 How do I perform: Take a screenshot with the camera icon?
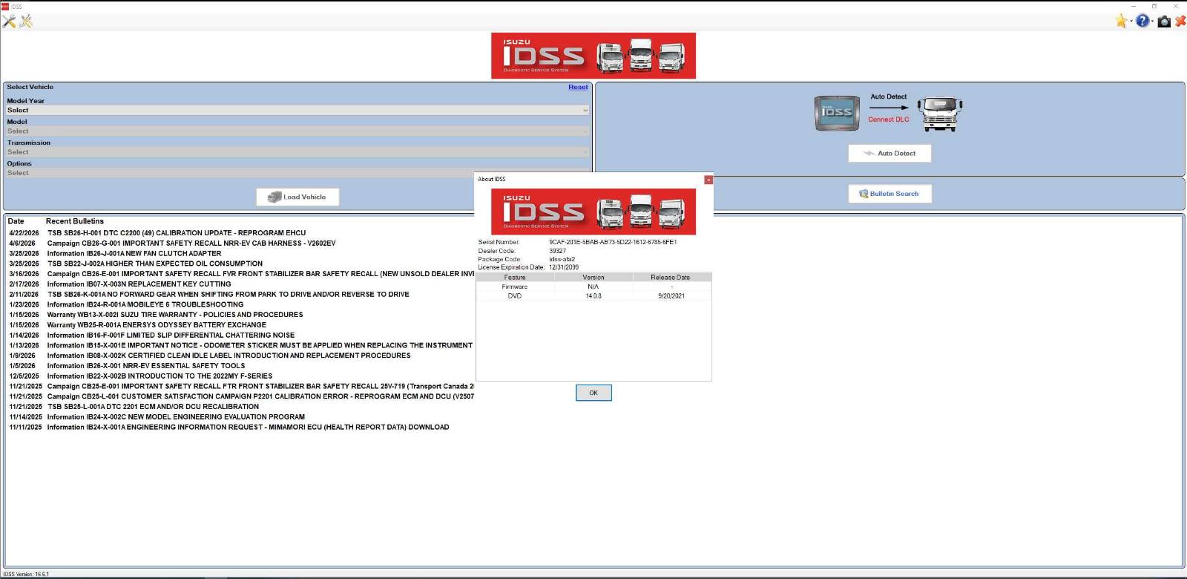(x=1164, y=22)
